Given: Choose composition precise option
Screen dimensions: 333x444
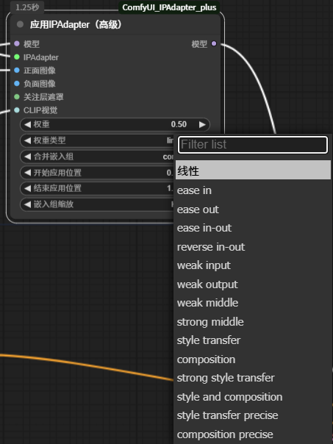Looking at the screenshot, I should pos(225,434).
